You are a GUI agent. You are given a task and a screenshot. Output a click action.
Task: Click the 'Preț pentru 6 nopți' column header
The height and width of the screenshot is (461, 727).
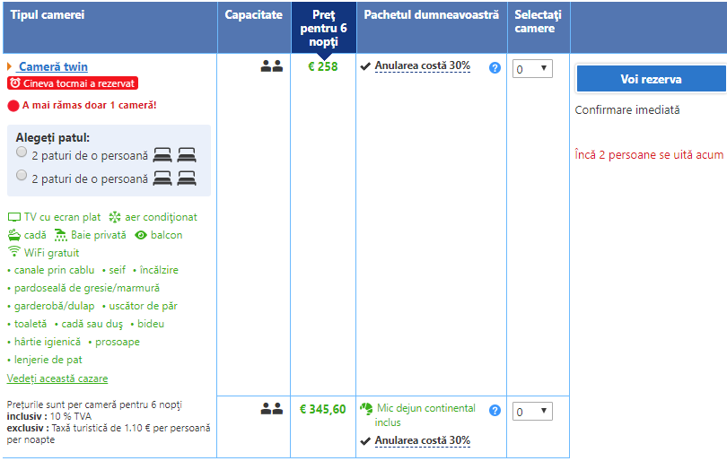(x=323, y=29)
